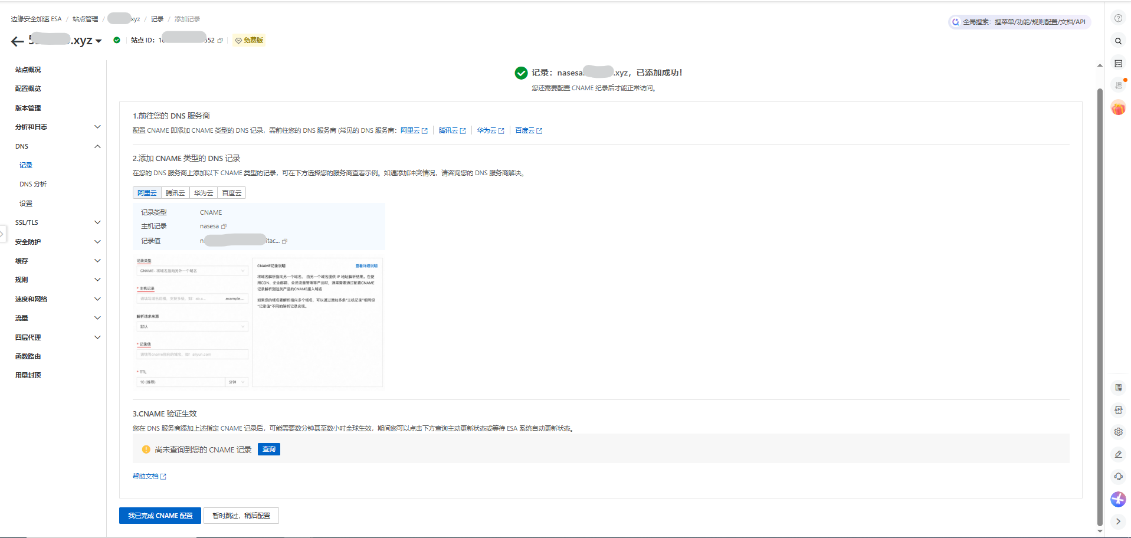Open the headset customer support icon
The image size is (1131, 538).
1118,477
